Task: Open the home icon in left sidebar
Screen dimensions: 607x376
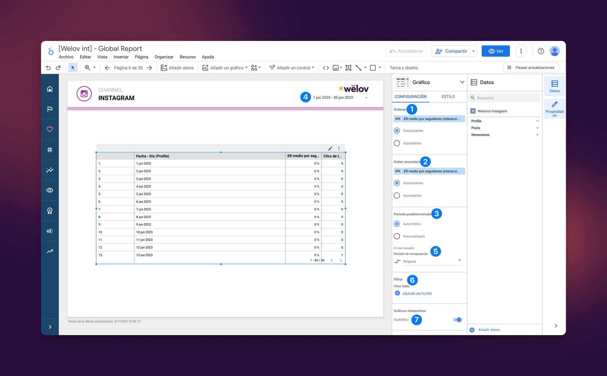Action: pyautogui.click(x=50, y=89)
